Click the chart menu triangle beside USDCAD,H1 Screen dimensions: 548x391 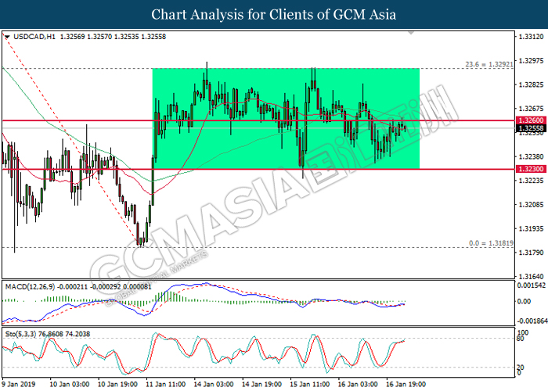[6, 37]
